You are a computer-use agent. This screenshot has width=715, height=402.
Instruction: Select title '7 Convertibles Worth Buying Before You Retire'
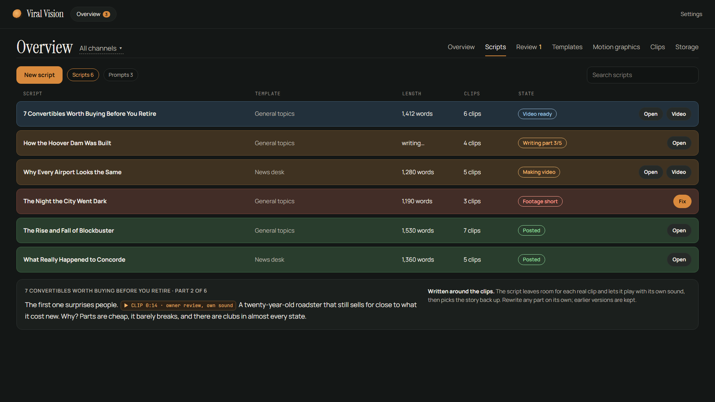pyautogui.click(x=90, y=114)
